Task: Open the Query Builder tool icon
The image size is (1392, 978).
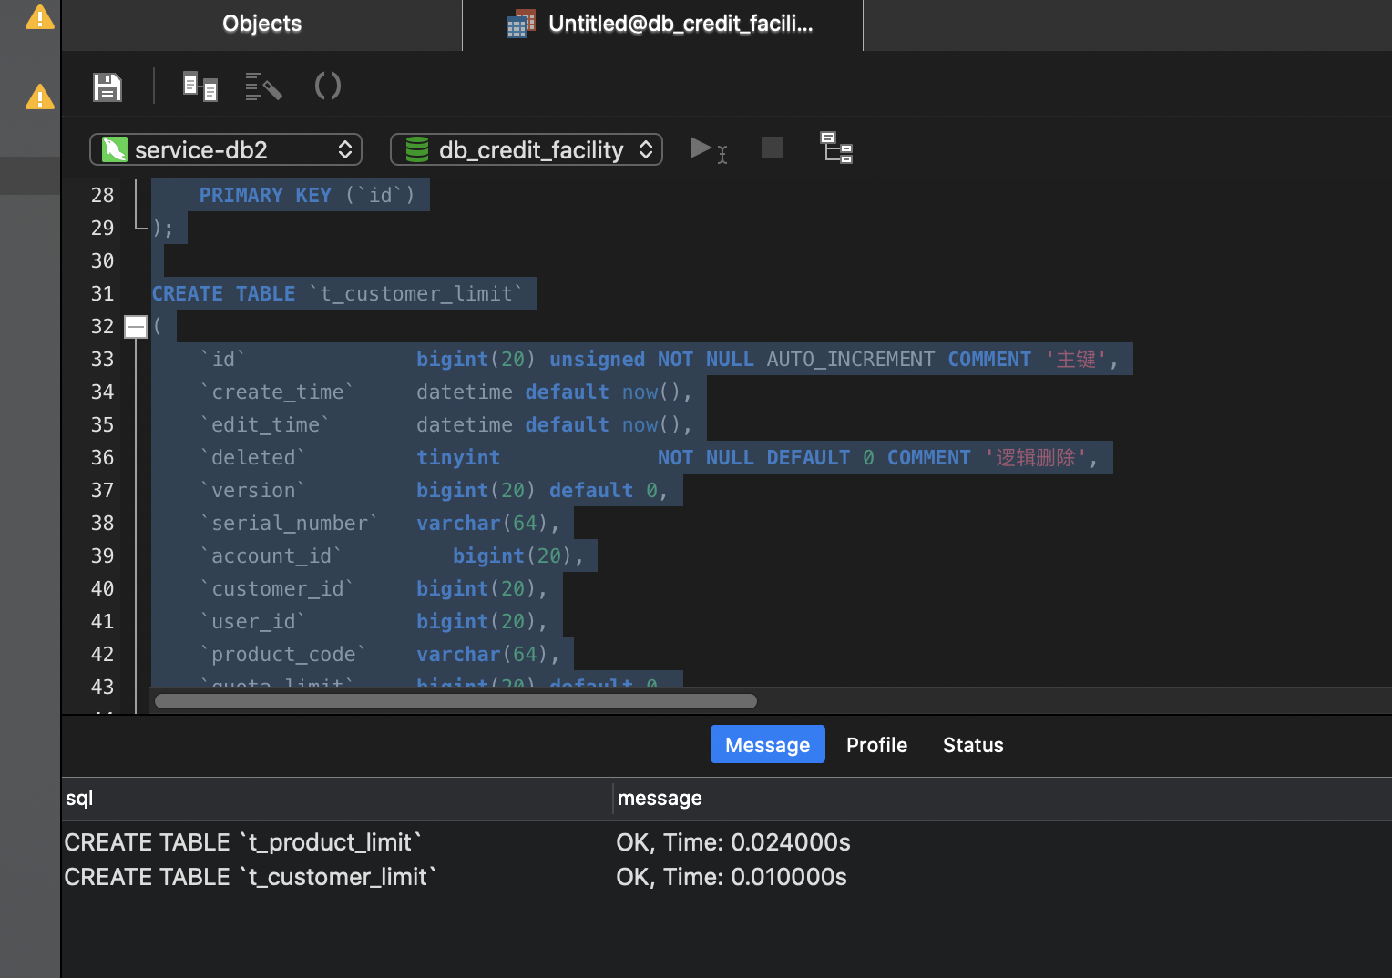Action: click(200, 87)
